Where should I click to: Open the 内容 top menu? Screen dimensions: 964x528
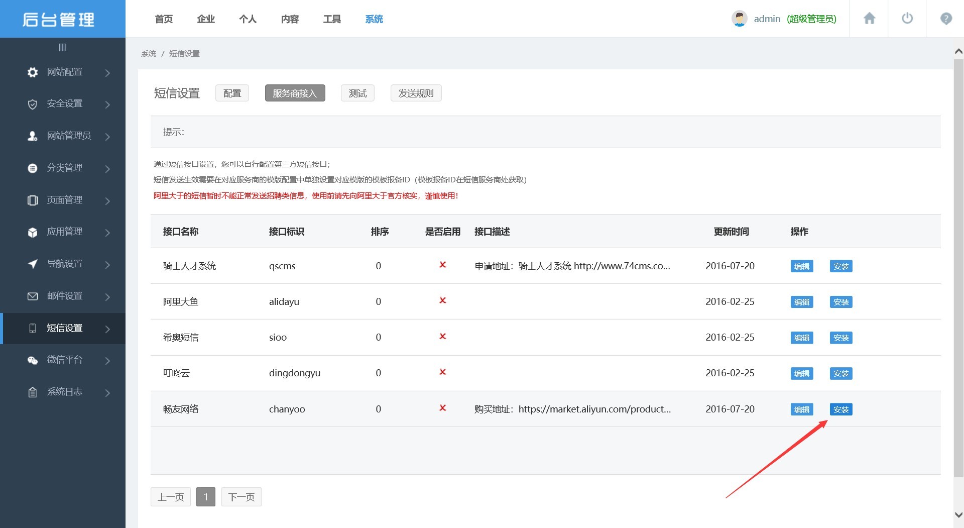(290, 19)
